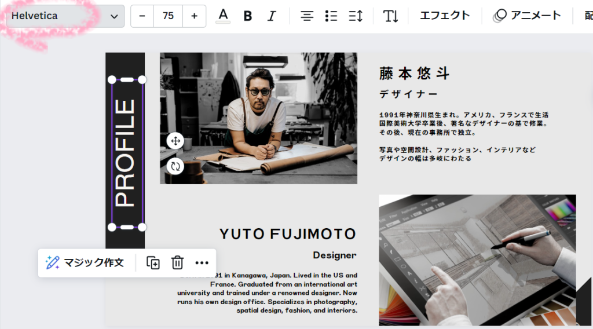Delete the selected element with trash icon
Image resolution: width=593 pixels, height=329 pixels.
[177, 262]
